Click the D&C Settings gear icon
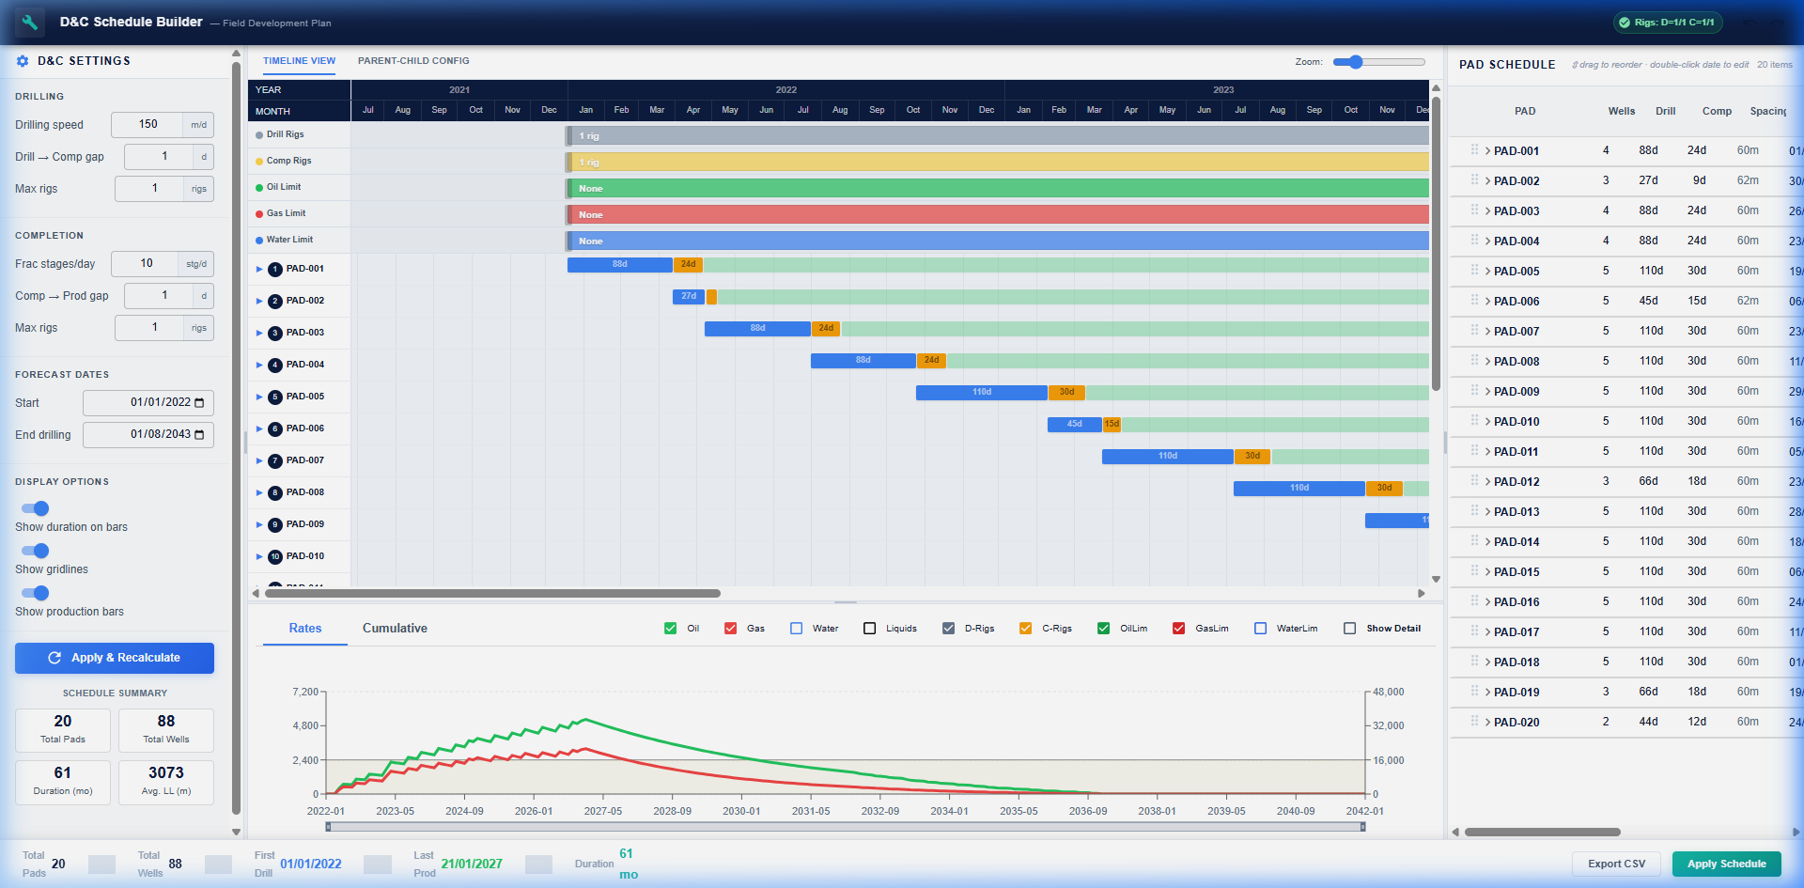Viewport: 1804px width, 888px height. click(x=23, y=61)
